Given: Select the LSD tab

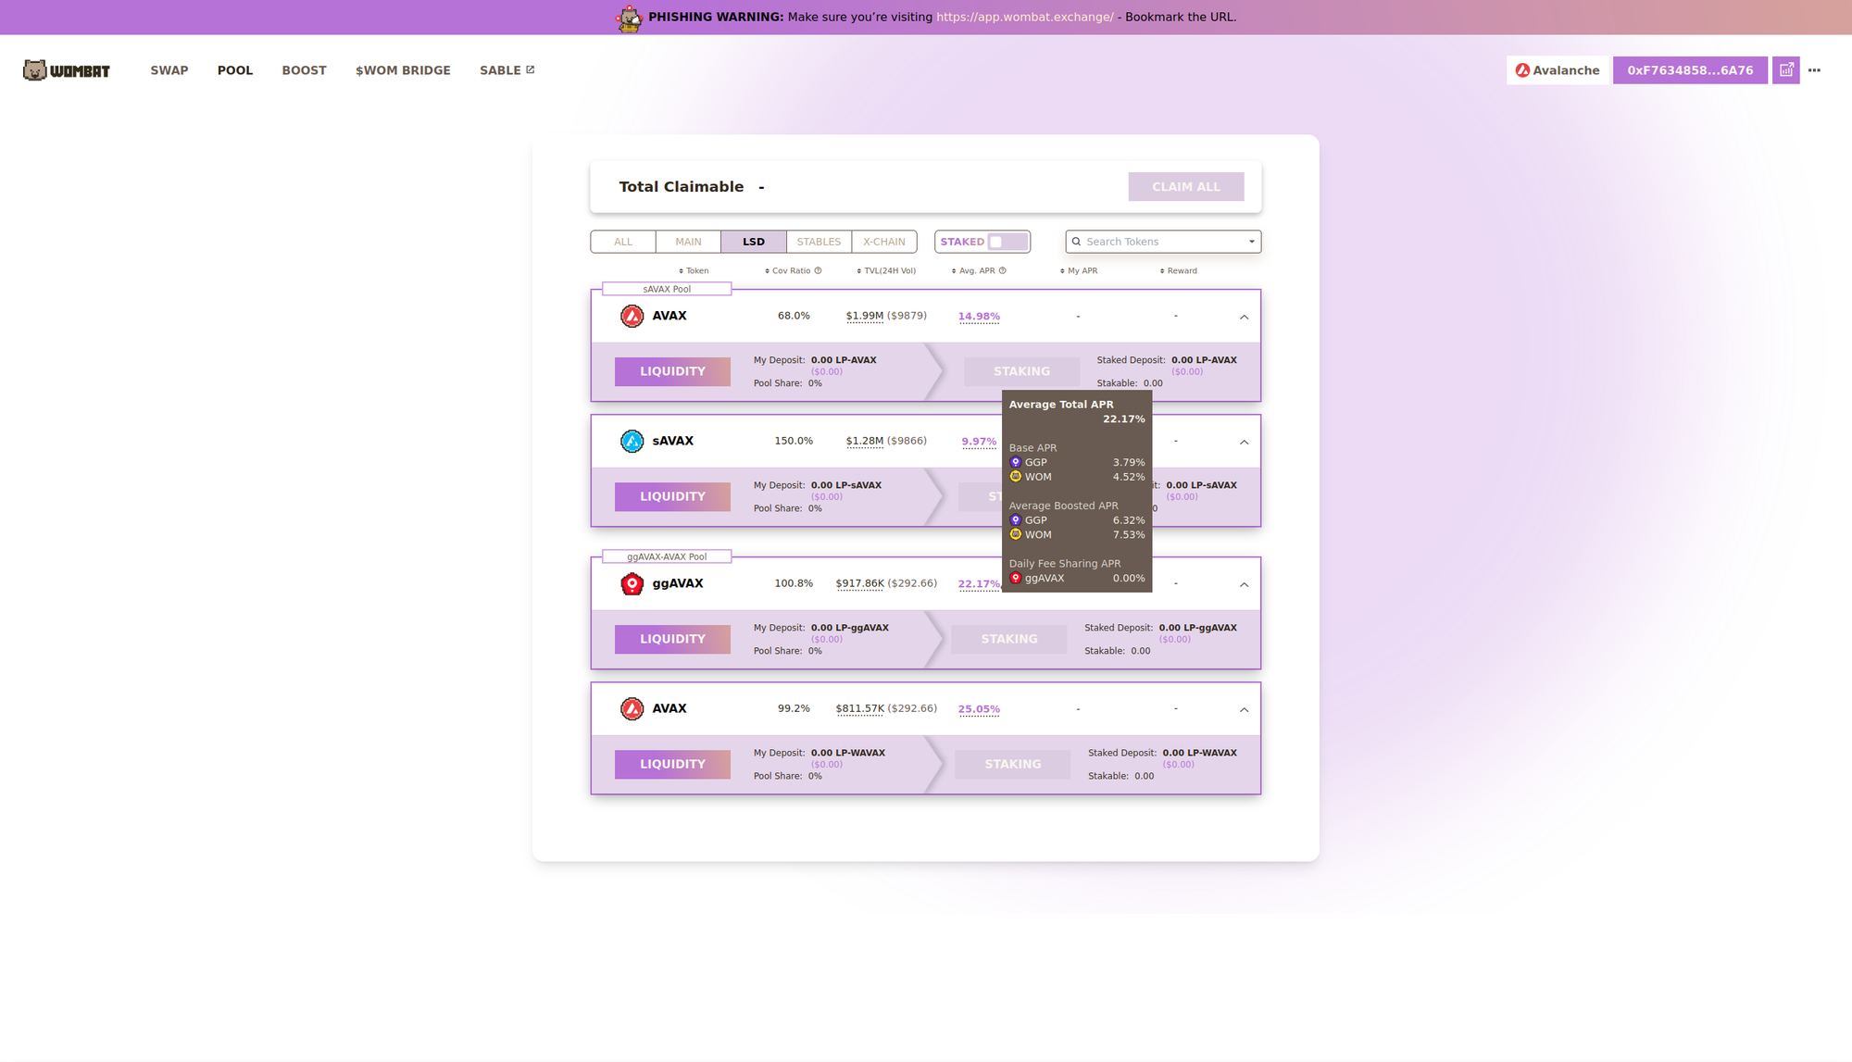Looking at the screenshot, I should click(753, 242).
